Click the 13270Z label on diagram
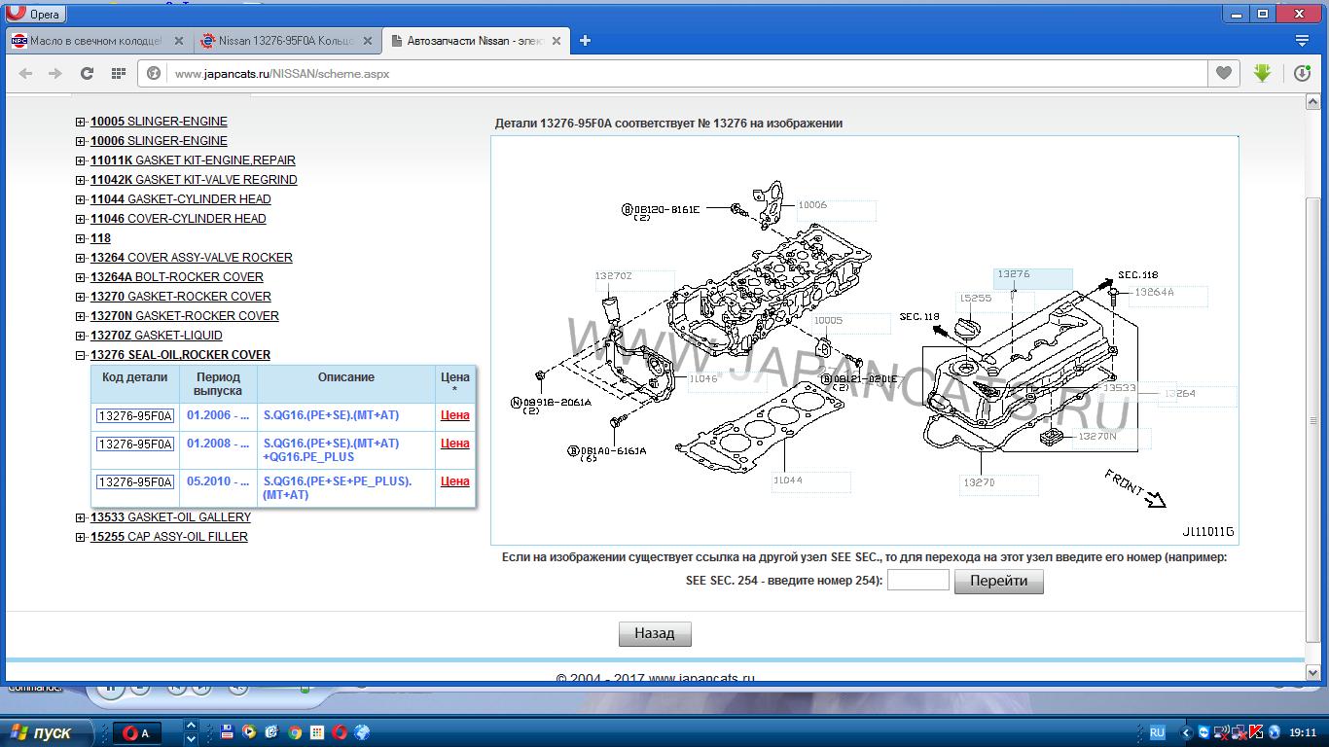This screenshot has height=747, width=1329. point(634,280)
